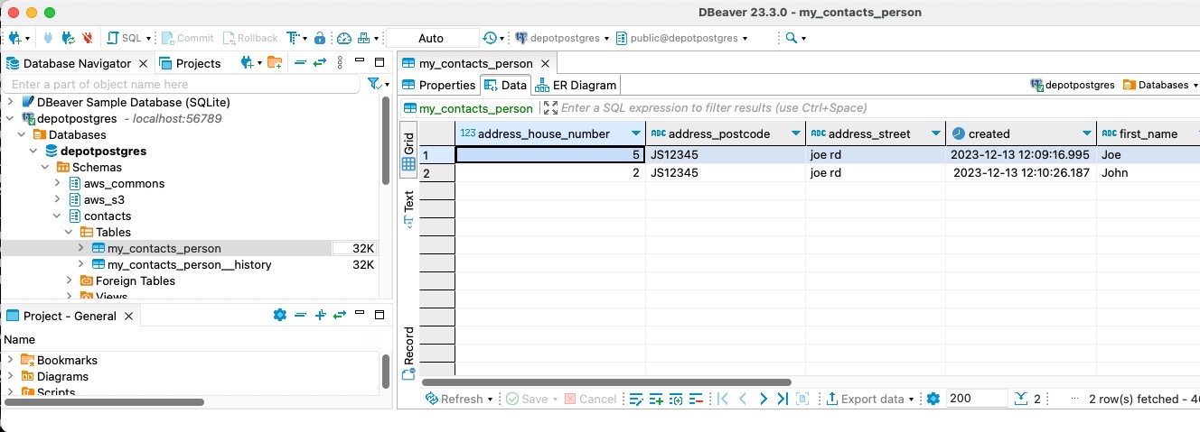The image size is (1200, 432).
Task: Open the depotpostgres active connection dropdown
Action: pos(562,38)
